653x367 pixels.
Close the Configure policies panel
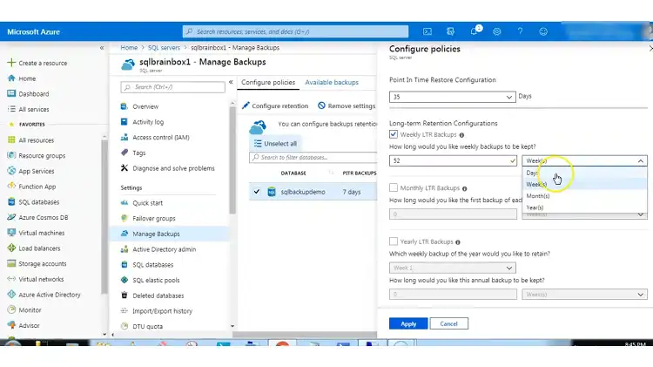tap(650, 49)
